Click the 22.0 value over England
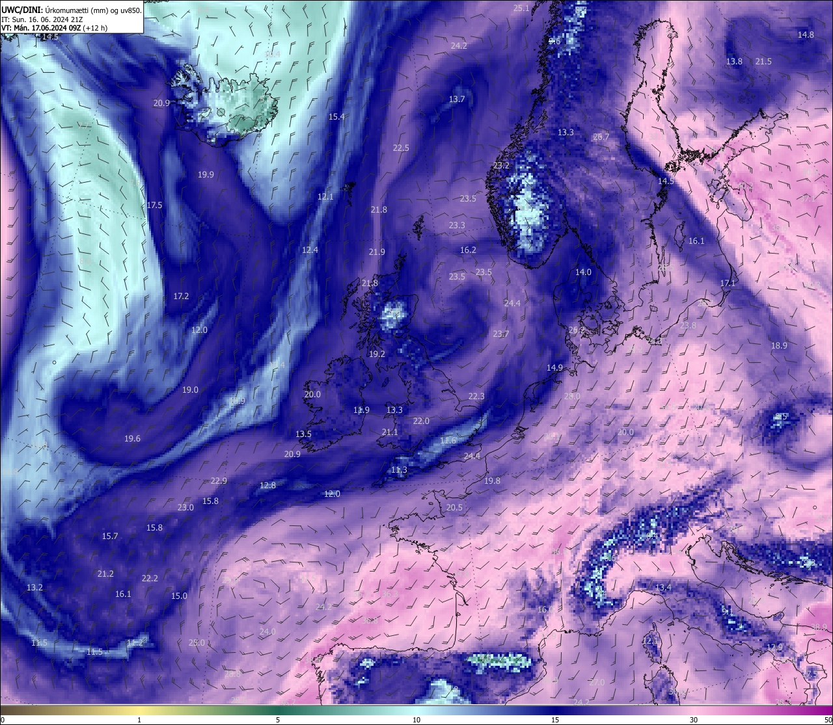The height and width of the screenshot is (725, 833). point(421,421)
